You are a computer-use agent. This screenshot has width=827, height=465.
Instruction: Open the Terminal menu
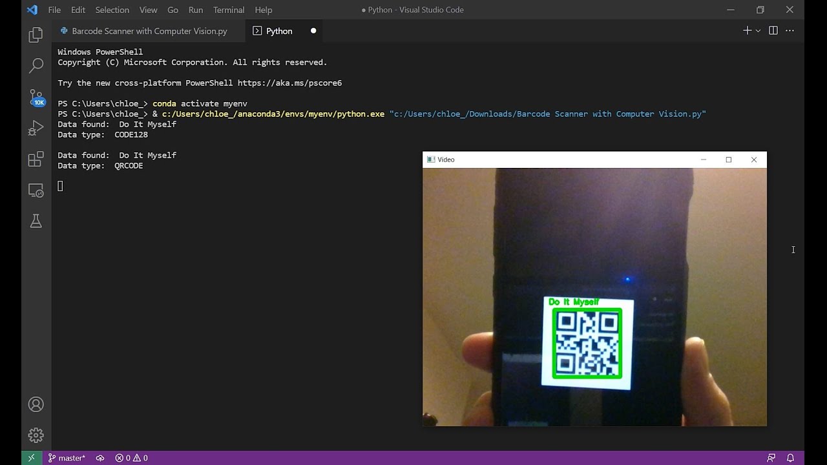[x=229, y=10]
